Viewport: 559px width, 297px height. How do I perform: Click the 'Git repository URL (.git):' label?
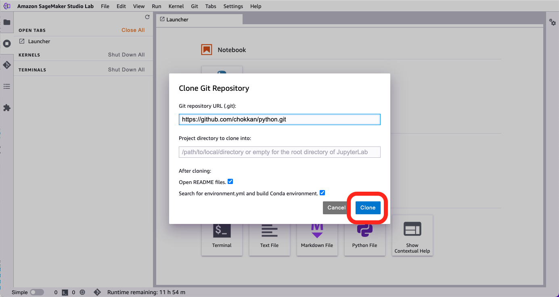207,106
